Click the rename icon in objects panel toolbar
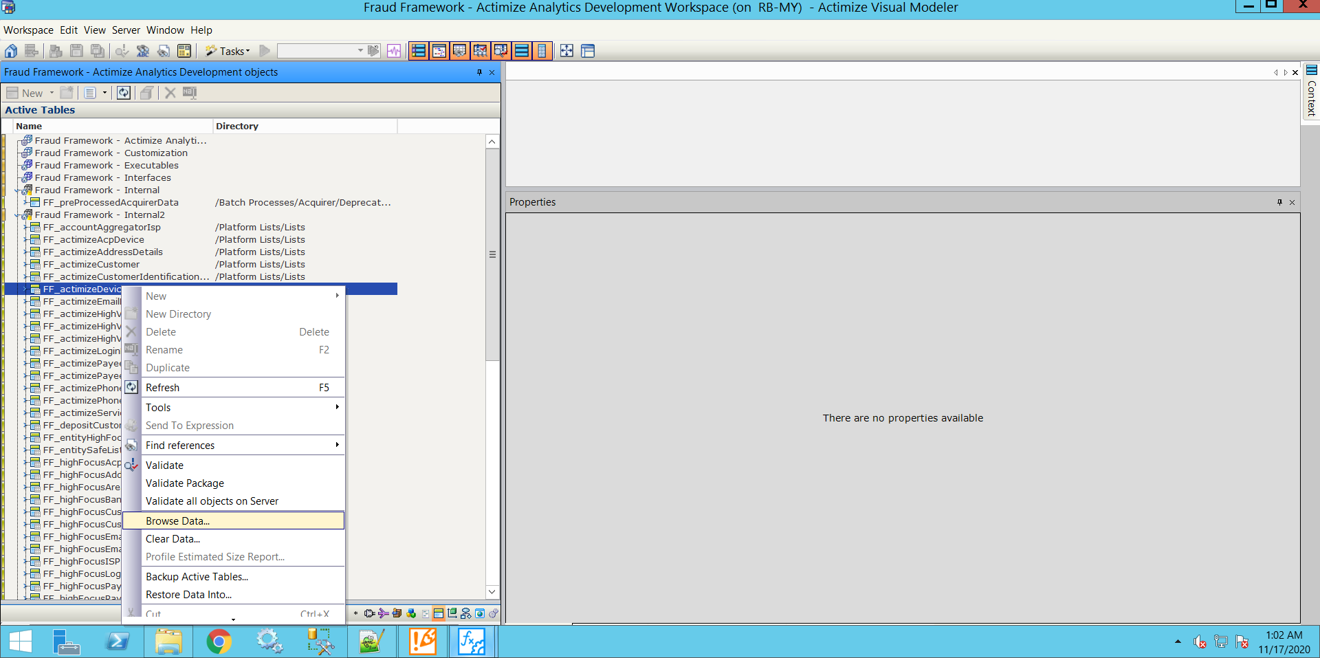This screenshot has width=1320, height=658. pyautogui.click(x=190, y=93)
